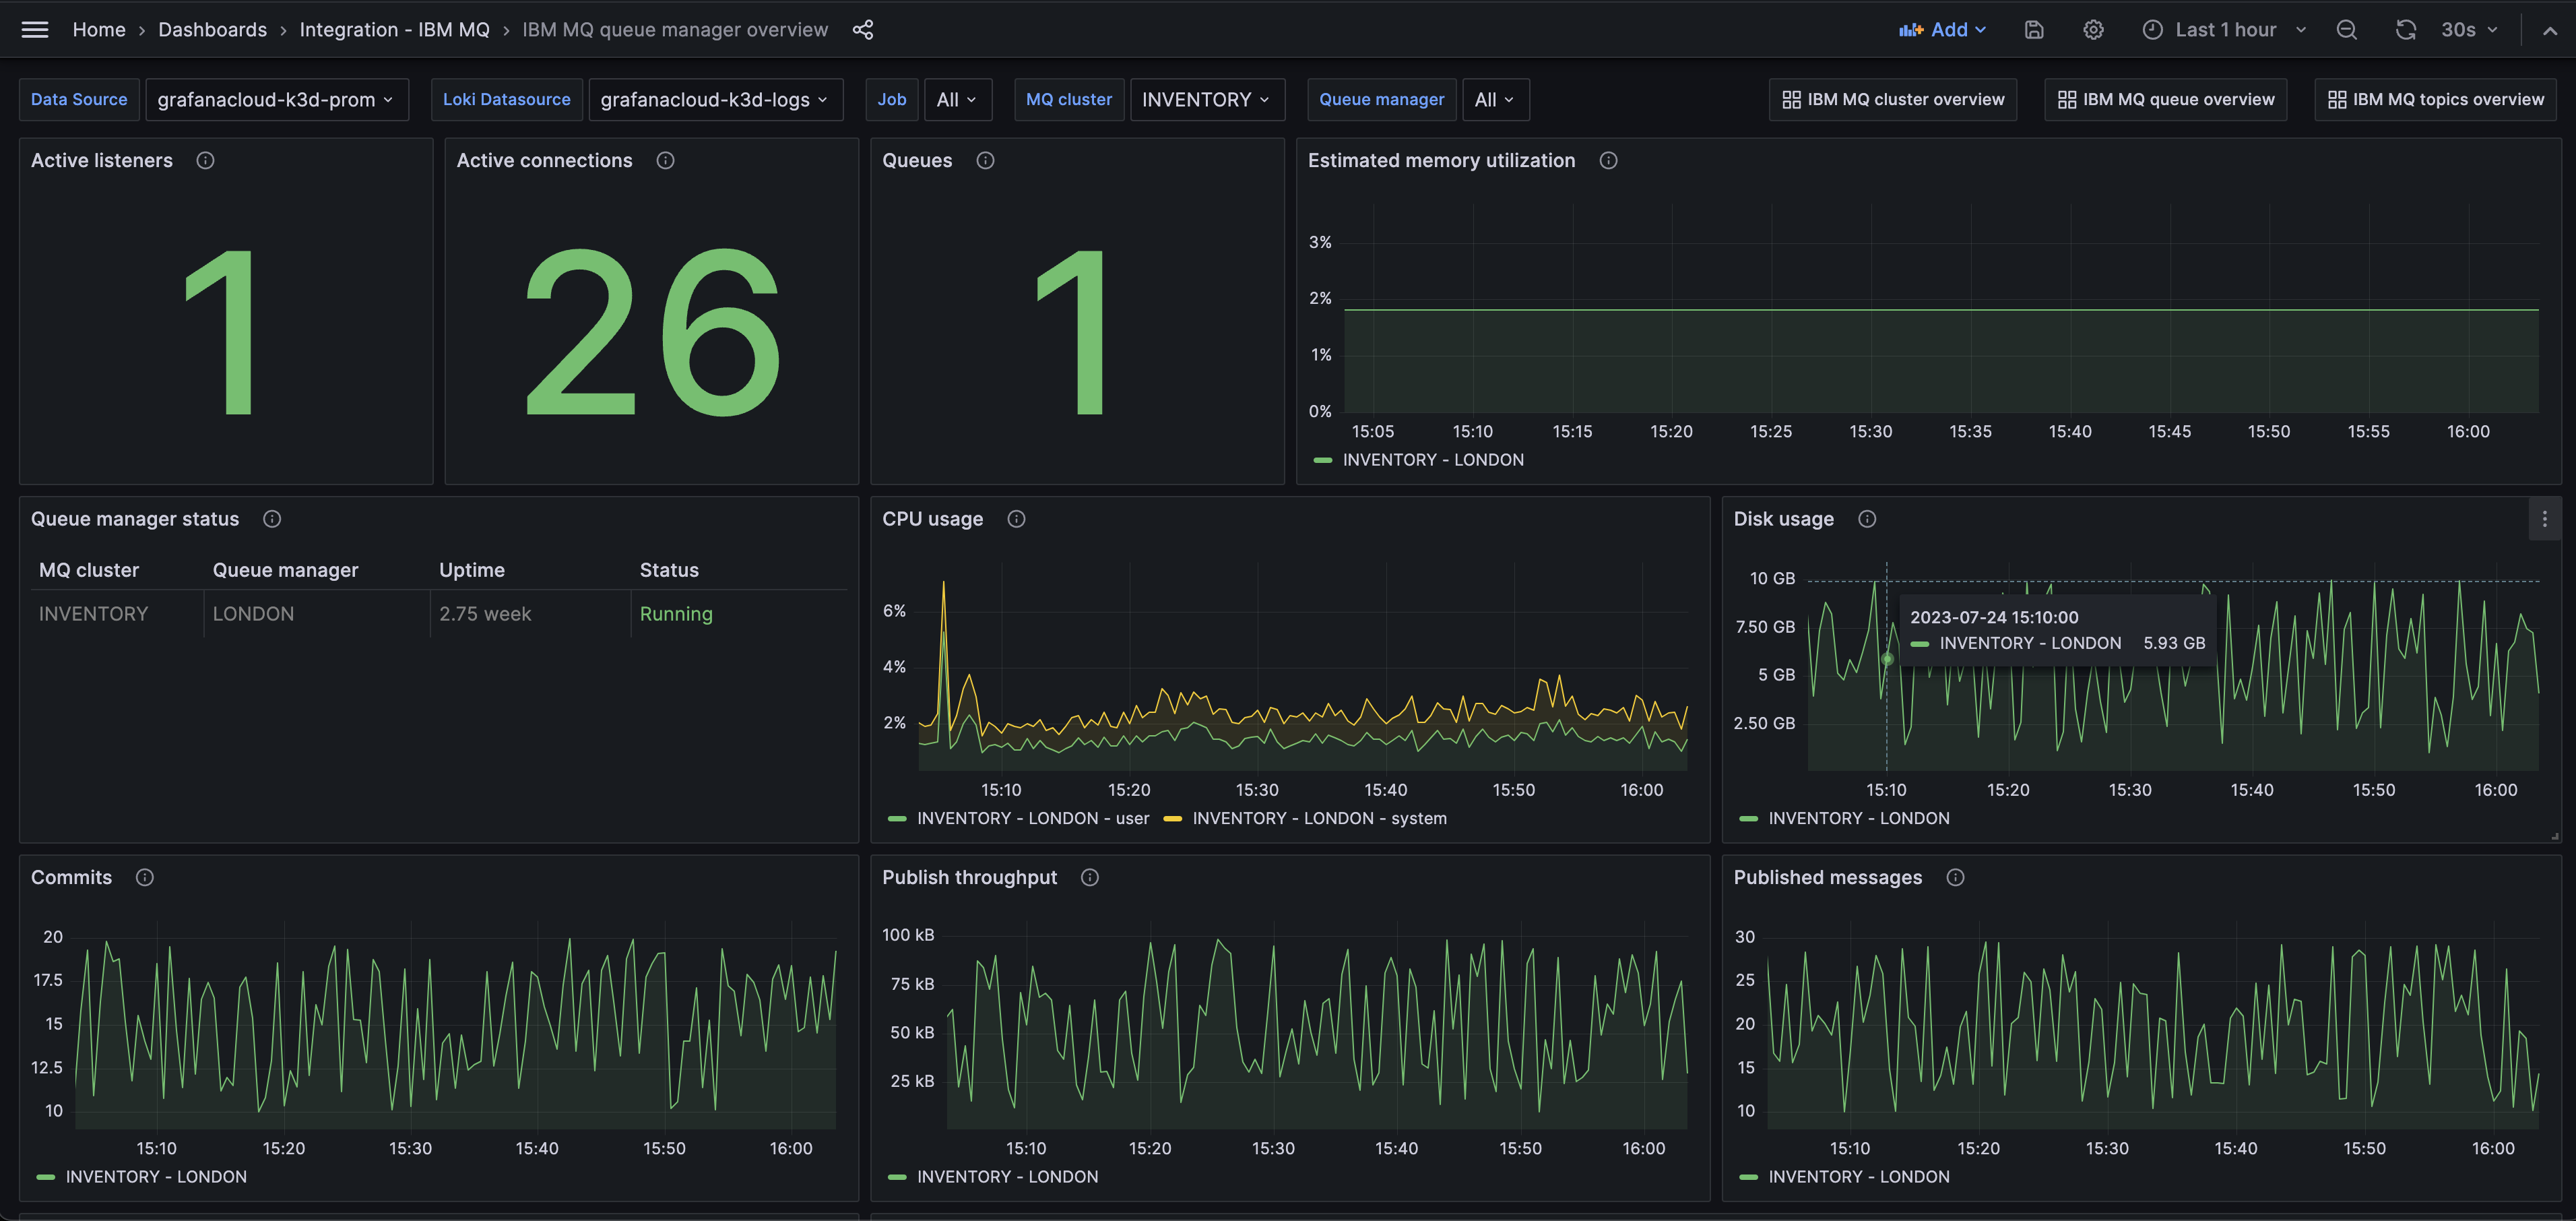The width and height of the screenshot is (2576, 1221).
Task: Go to Home via the breadcrumb
Action: [99, 29]
